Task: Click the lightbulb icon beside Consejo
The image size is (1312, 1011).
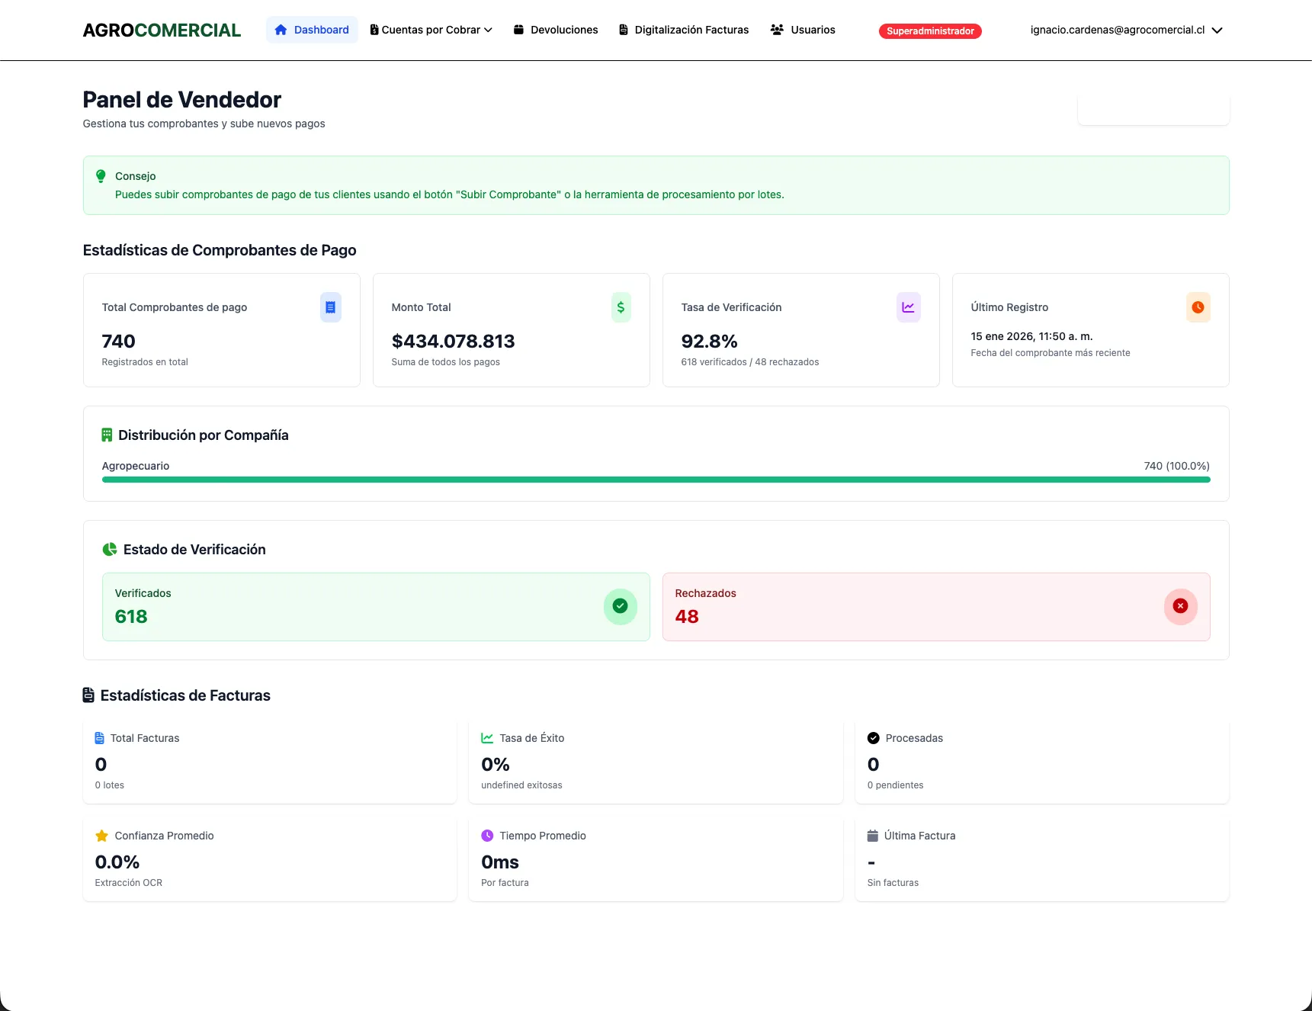Action: (101, 176)
